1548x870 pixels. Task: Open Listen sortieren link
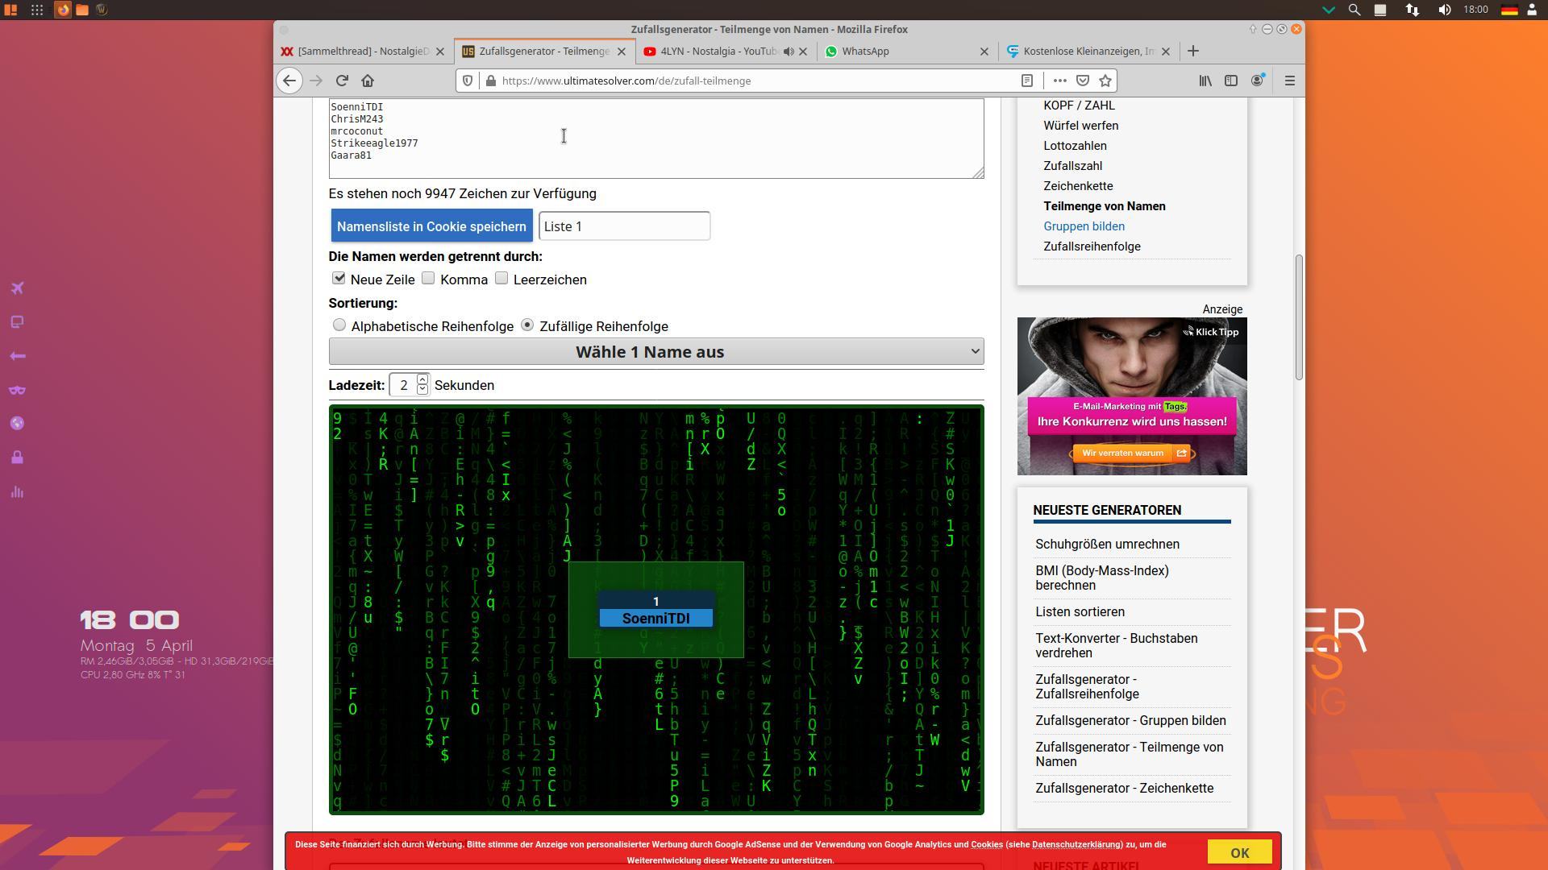tap(1080, 612)
